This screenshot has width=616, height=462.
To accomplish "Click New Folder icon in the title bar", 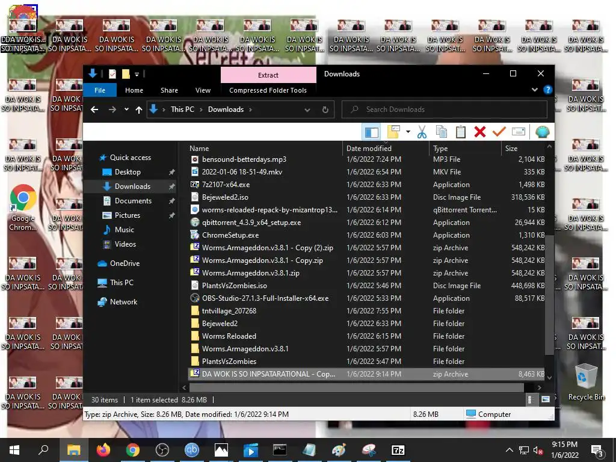I will coord(126,74).
